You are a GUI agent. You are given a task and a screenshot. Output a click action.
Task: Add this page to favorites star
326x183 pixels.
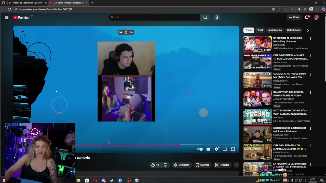point(284,9)
